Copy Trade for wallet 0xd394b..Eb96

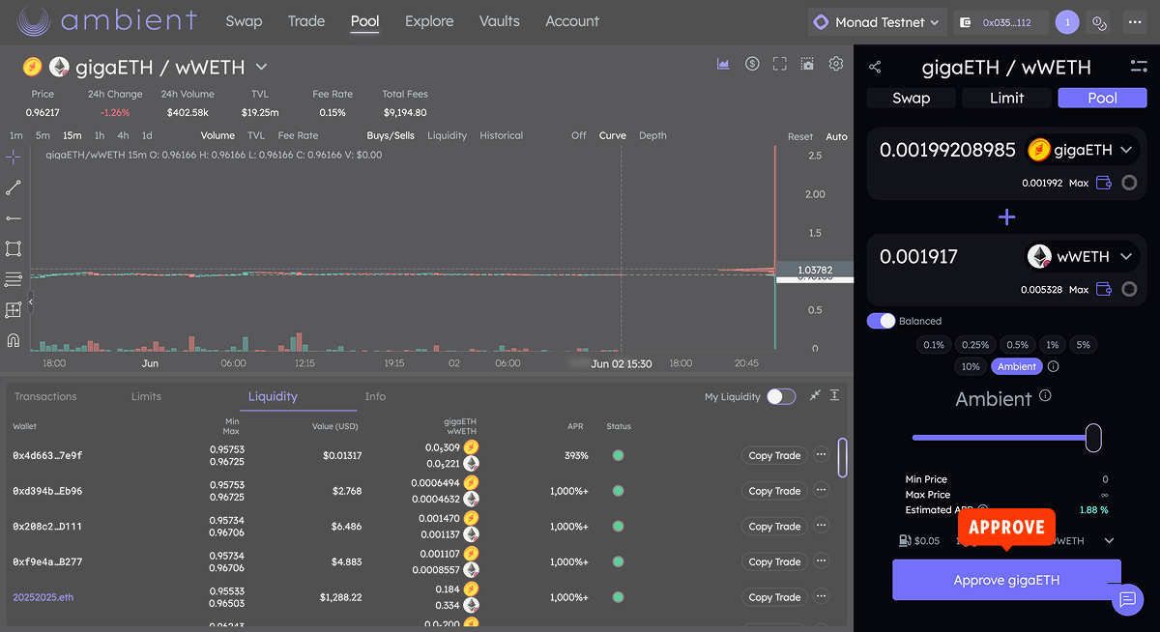tap(774, 491)
